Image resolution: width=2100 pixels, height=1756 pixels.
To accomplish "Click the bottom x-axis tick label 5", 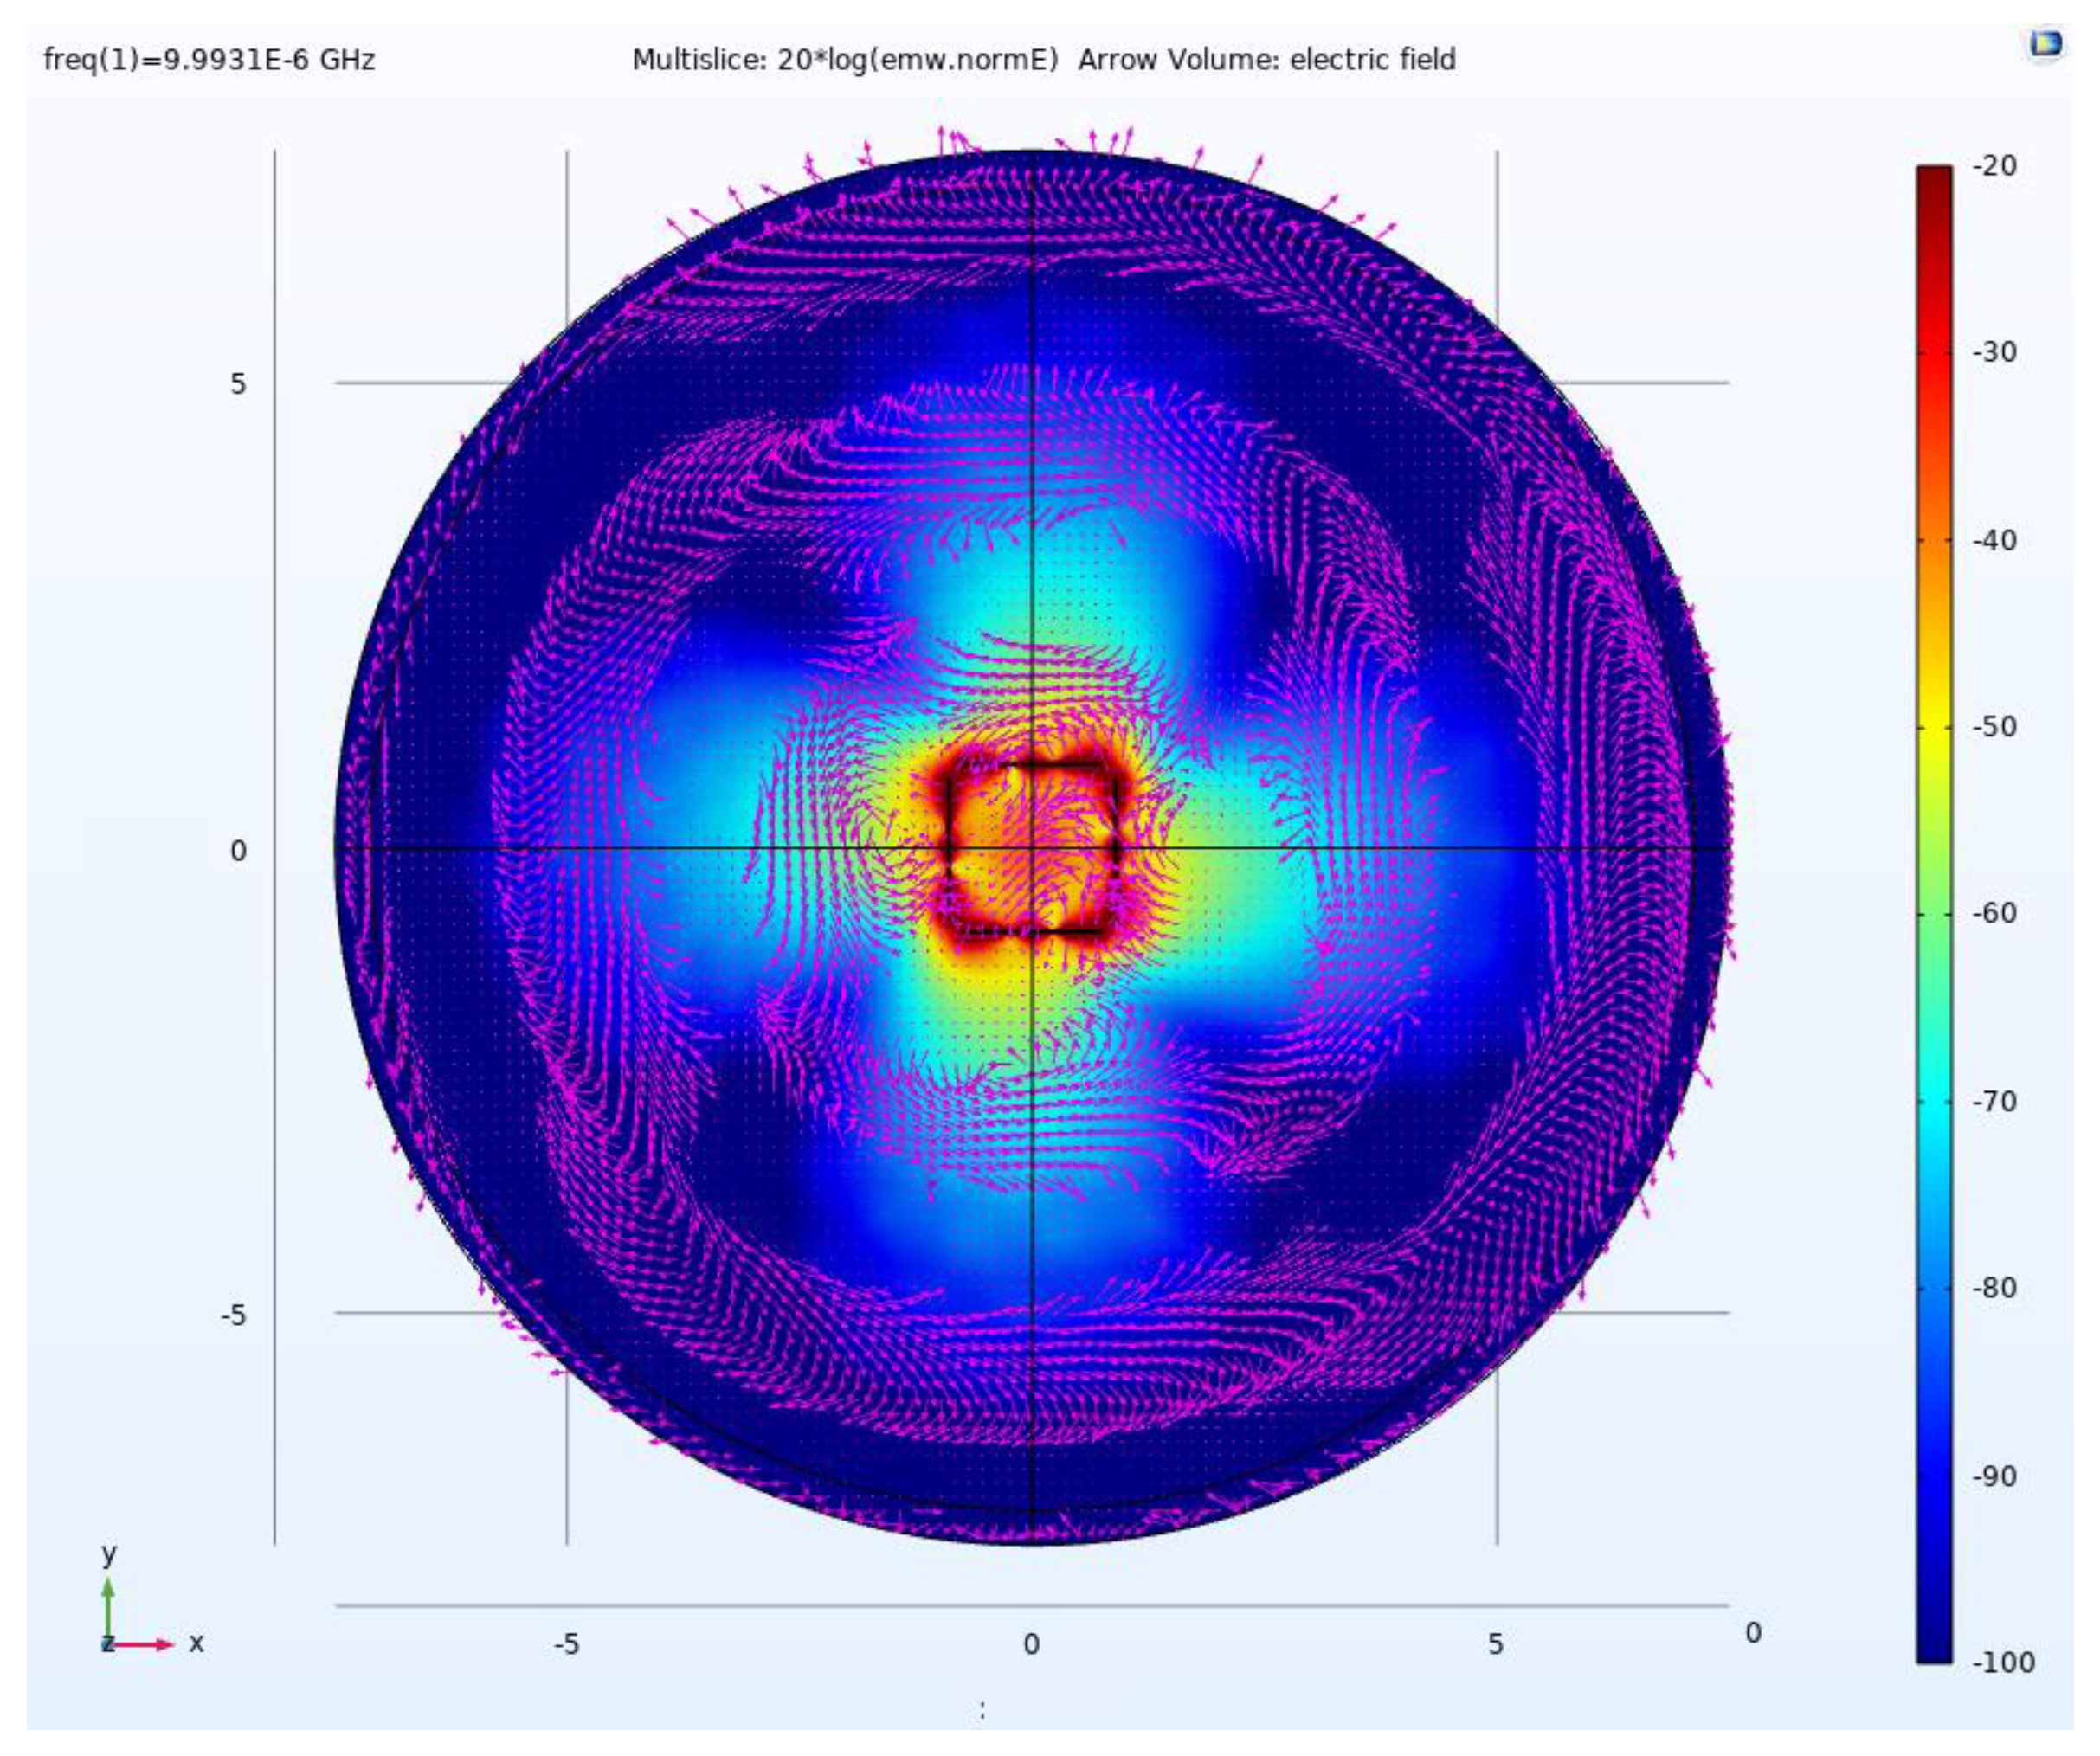I will pyautogui.click(x=1495, y=1645).
